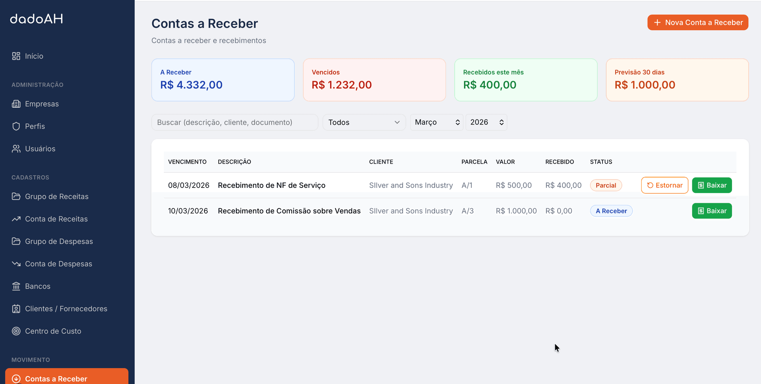Open Clientes / Fornecedores via its person icon
The height and width of the screenshot is (384, 761).
(16, 309)
